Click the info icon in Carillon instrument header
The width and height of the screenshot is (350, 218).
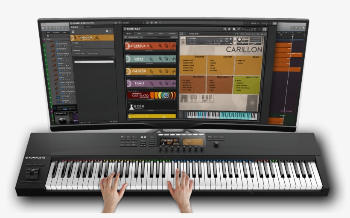[231, 38]
